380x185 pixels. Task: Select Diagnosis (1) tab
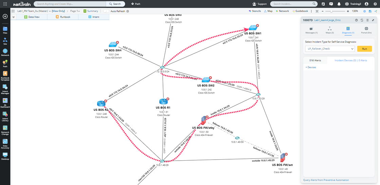348,30
